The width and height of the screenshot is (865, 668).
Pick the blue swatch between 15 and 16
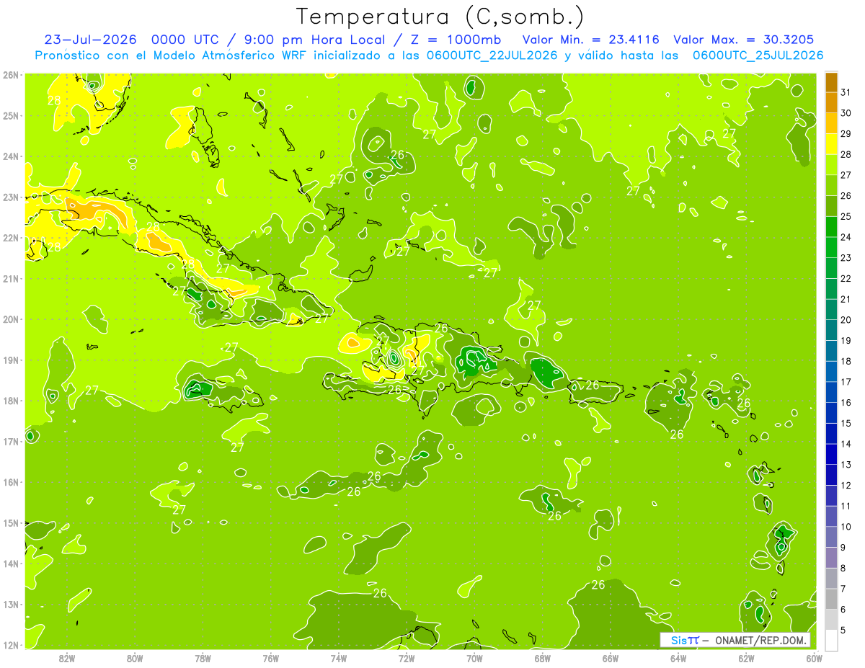pos(831,413)
